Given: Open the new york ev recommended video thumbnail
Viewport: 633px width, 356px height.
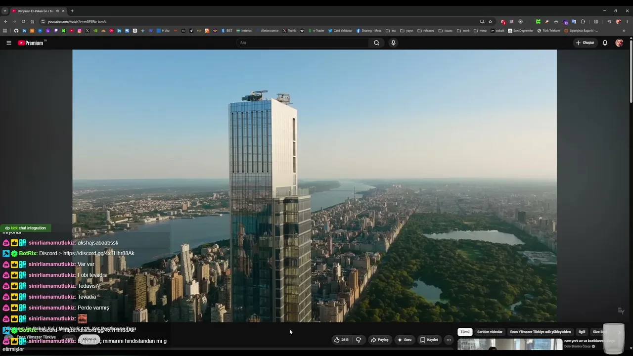Looking at the screenshot, I should point(510,345).
